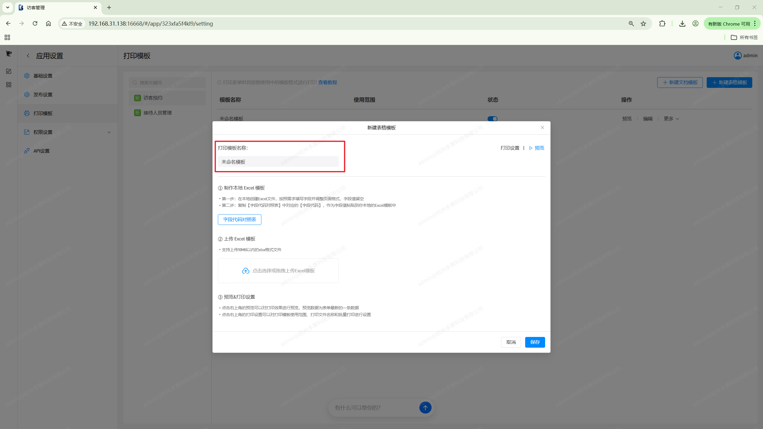Click the AI assistant send arrow button
Viewport: 763px width, 429px height.
tap(425, 407)
